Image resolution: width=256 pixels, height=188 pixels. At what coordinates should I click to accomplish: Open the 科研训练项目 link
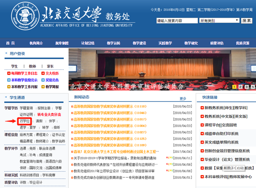point(30,175)
